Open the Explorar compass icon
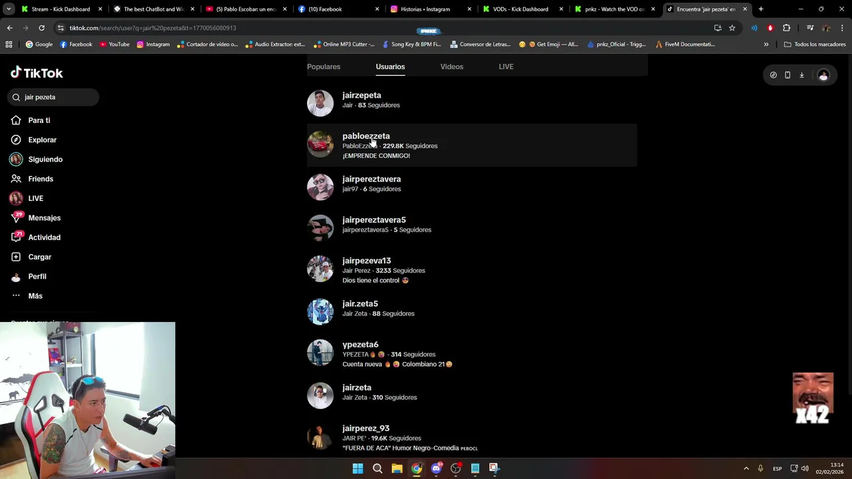 (x=16, y=140)
